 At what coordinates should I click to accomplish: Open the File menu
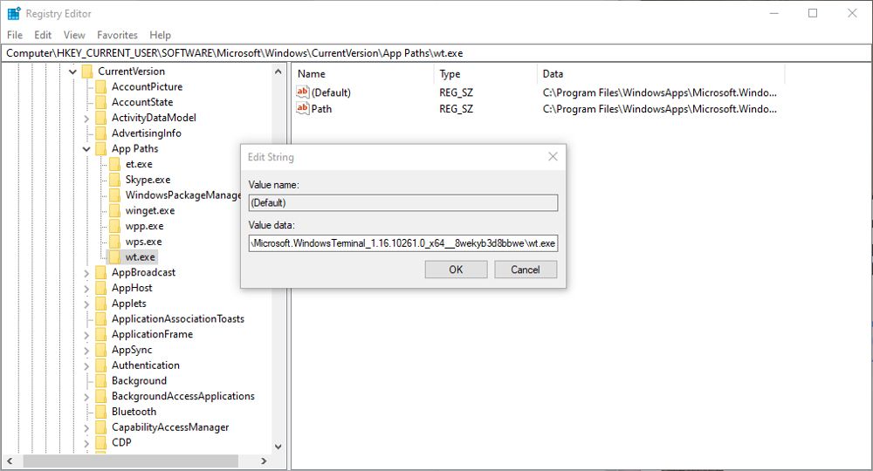tap(15, 35)
